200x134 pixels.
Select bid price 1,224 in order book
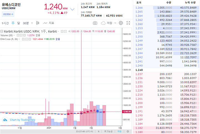point(139,90)
